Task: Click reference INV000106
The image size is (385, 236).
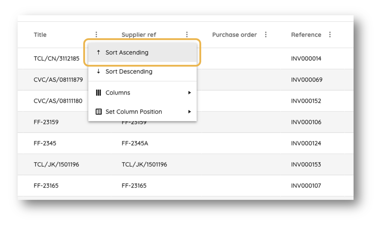Action: pos(306,122)
